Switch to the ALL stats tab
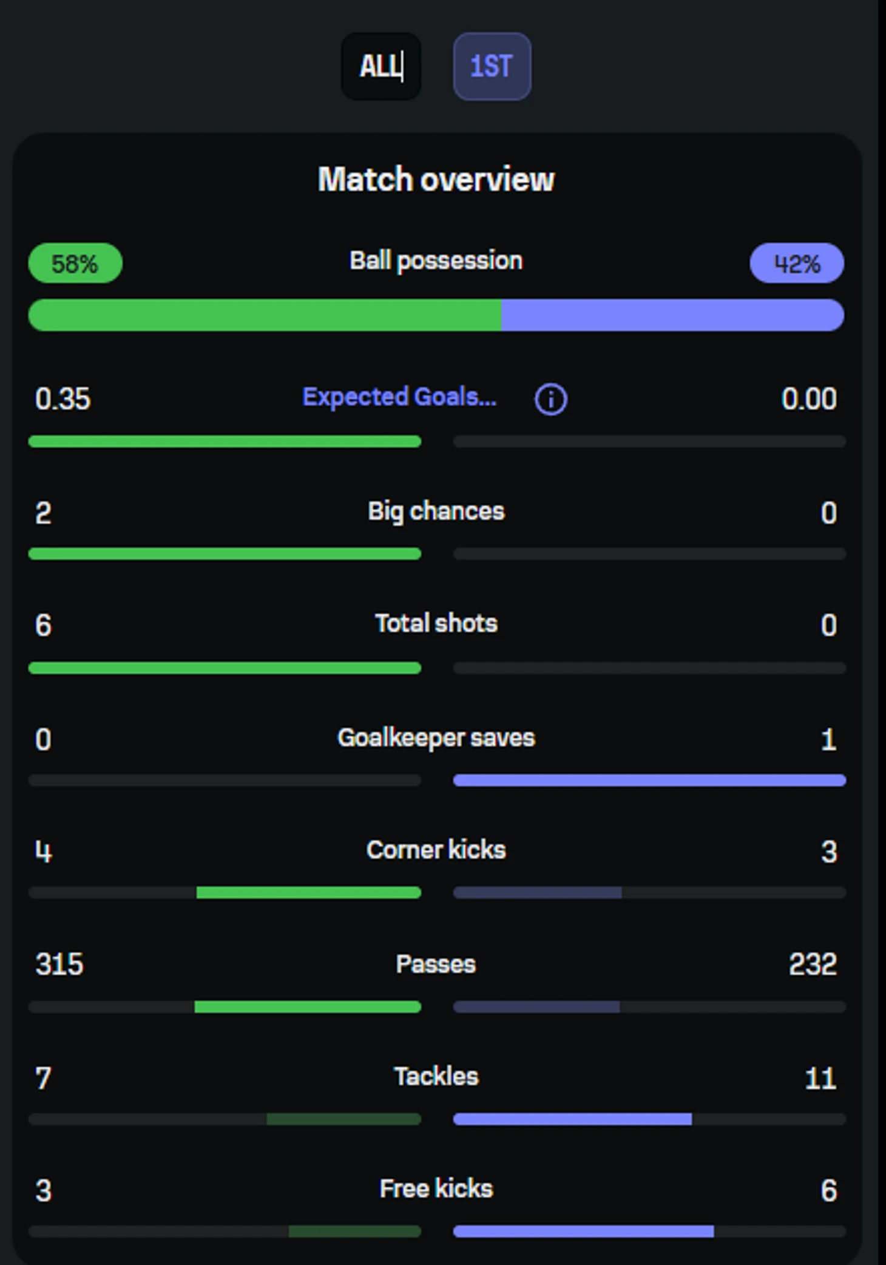The height and width of the screenshot is (1265, 886). coord(380,66)
